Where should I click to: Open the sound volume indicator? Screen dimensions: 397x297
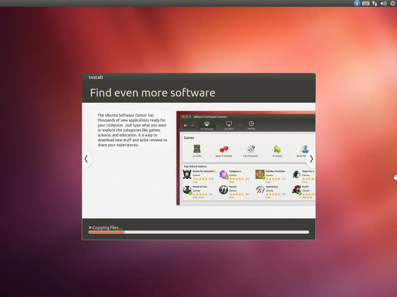[384, 3]
